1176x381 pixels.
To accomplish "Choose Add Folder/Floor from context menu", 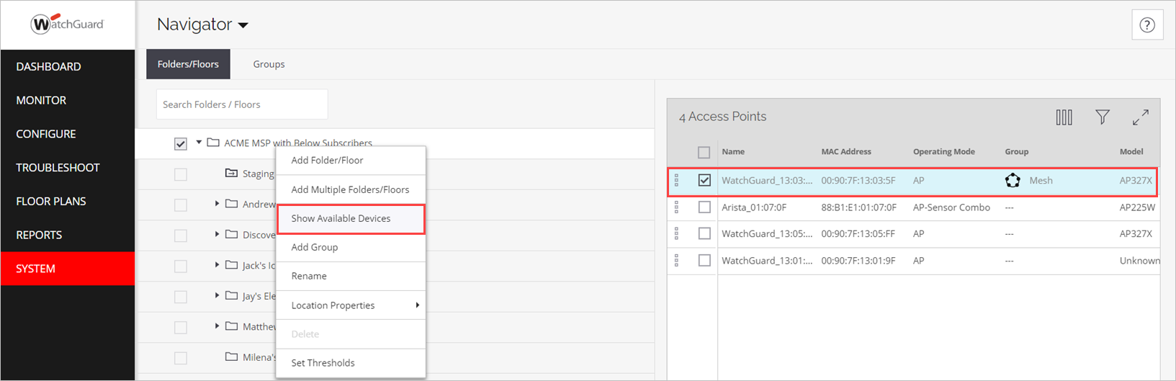I will click(351, 161).
